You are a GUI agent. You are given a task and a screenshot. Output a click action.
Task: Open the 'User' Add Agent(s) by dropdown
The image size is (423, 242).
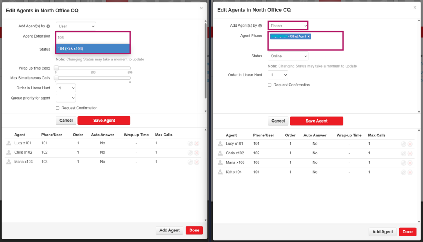point(76,26)
